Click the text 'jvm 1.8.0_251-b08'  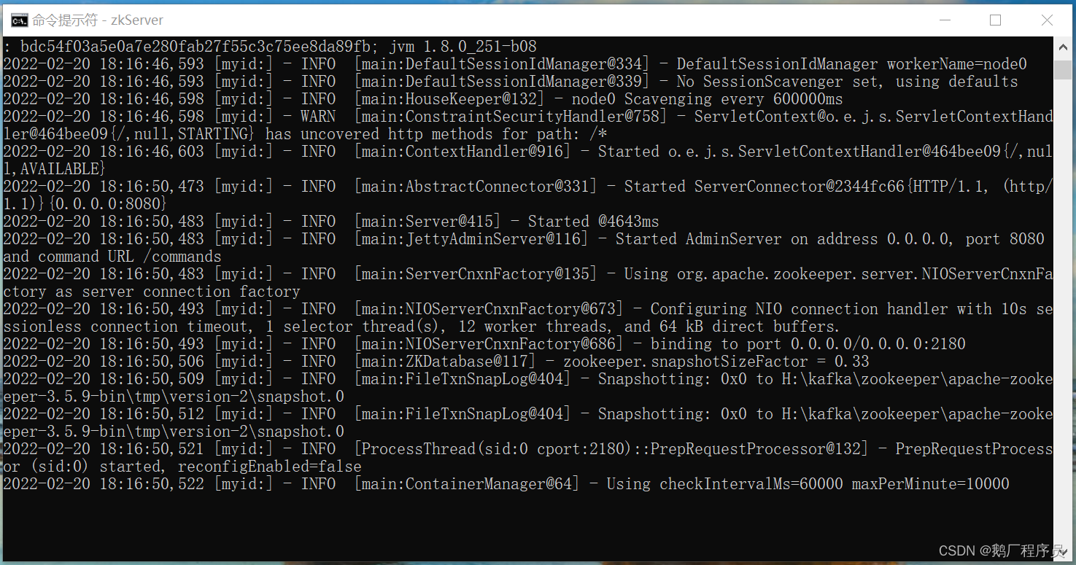462,47
